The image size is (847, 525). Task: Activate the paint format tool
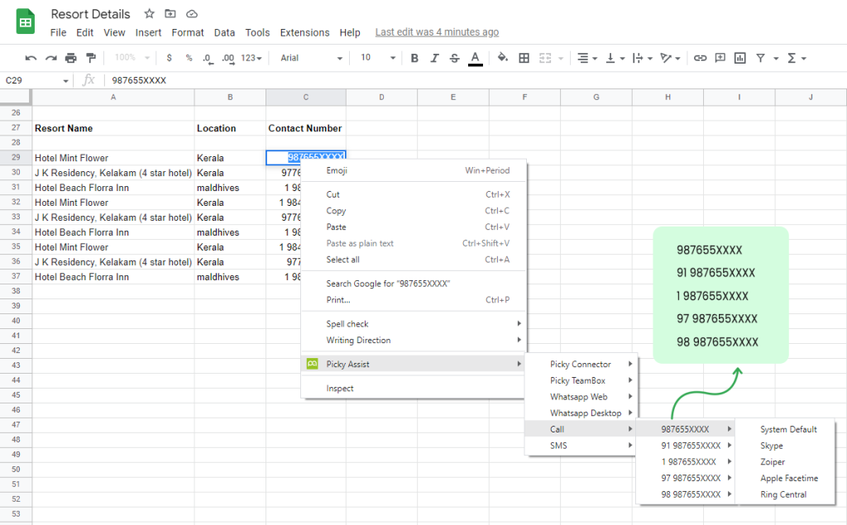click(91, 58)
